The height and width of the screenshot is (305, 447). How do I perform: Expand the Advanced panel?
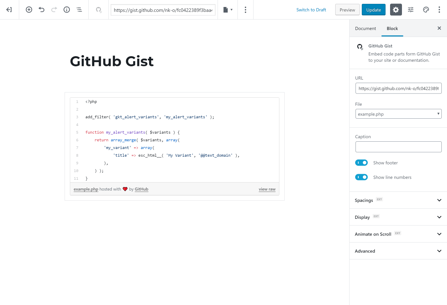[398, 251]
